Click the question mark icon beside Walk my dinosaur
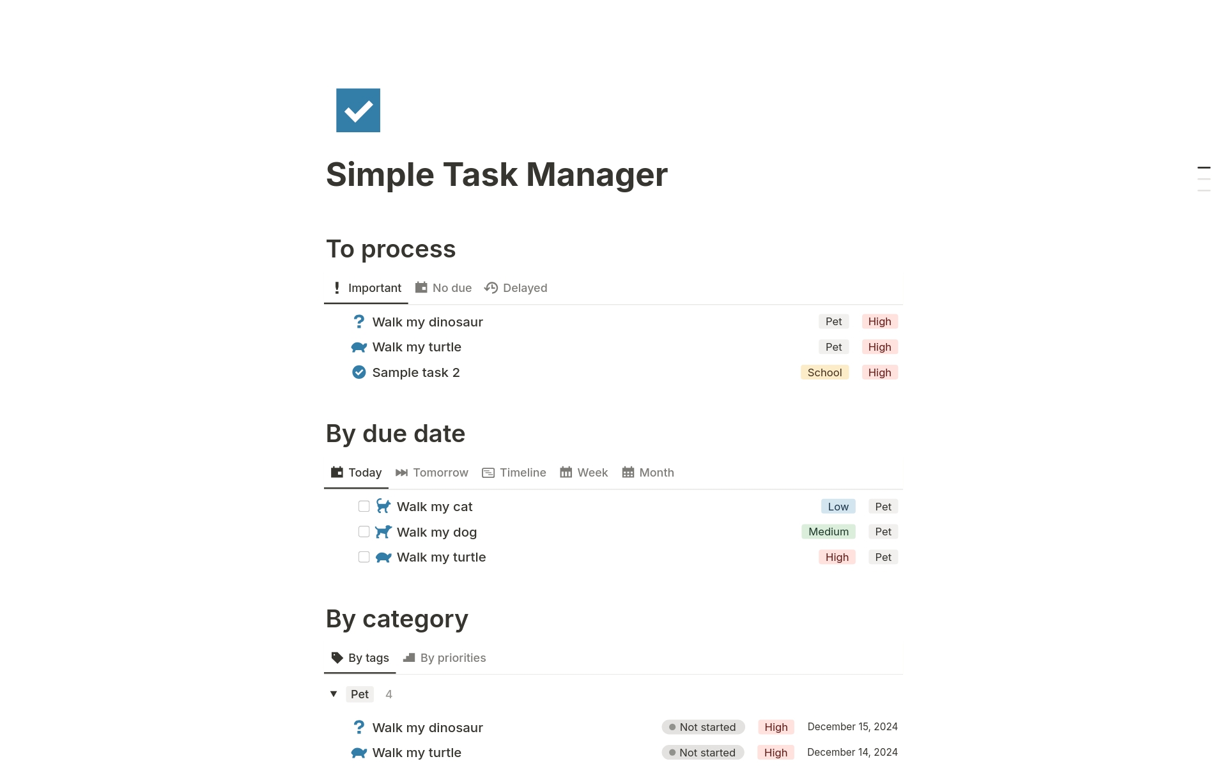The width and height of the screenshot is (1227, 766). pos(359,321)
